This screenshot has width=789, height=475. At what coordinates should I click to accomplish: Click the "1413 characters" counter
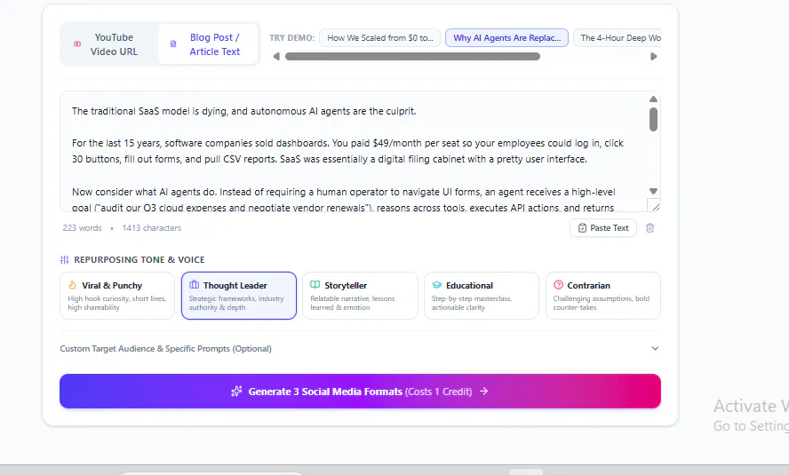pos(151,228)
